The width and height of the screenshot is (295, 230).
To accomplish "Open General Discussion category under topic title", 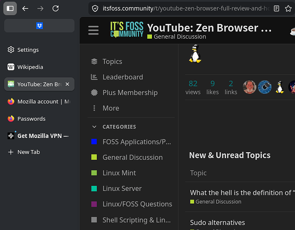I will click(x=177, y=37).
